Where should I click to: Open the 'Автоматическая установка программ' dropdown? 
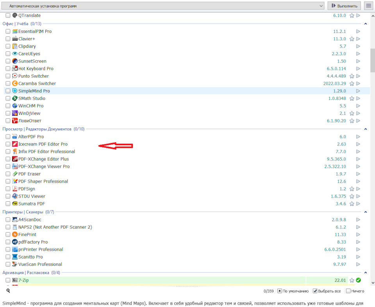pos(163,6)
